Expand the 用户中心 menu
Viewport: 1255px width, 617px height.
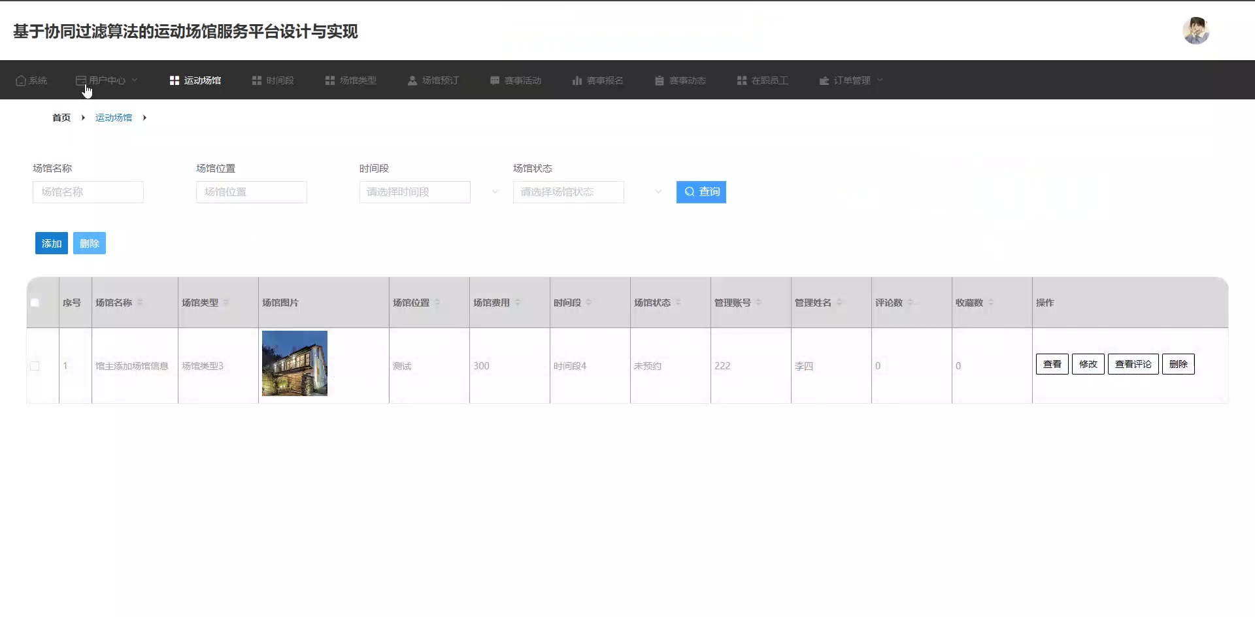click(x=107, y=80)
